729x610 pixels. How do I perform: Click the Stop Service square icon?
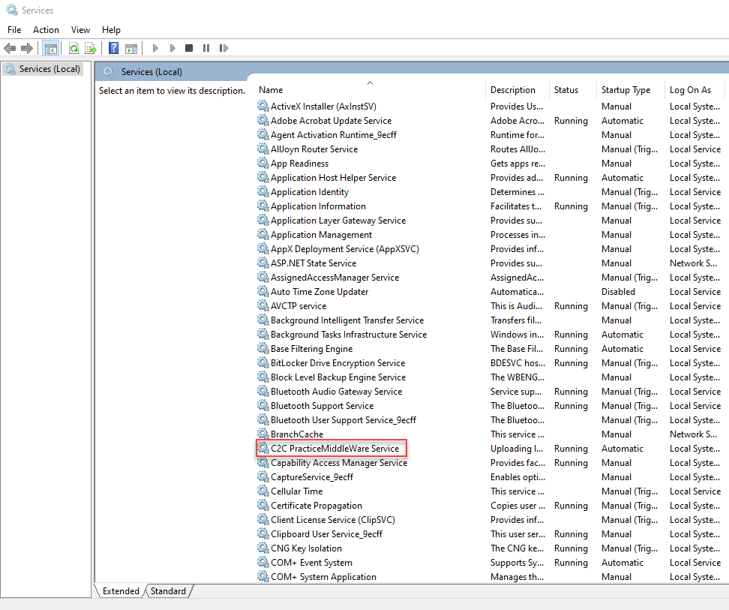[189, 48]
